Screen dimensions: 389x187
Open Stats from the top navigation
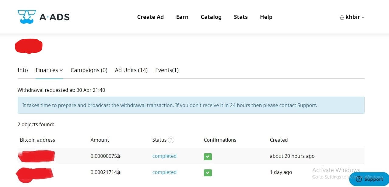(240, 17)
